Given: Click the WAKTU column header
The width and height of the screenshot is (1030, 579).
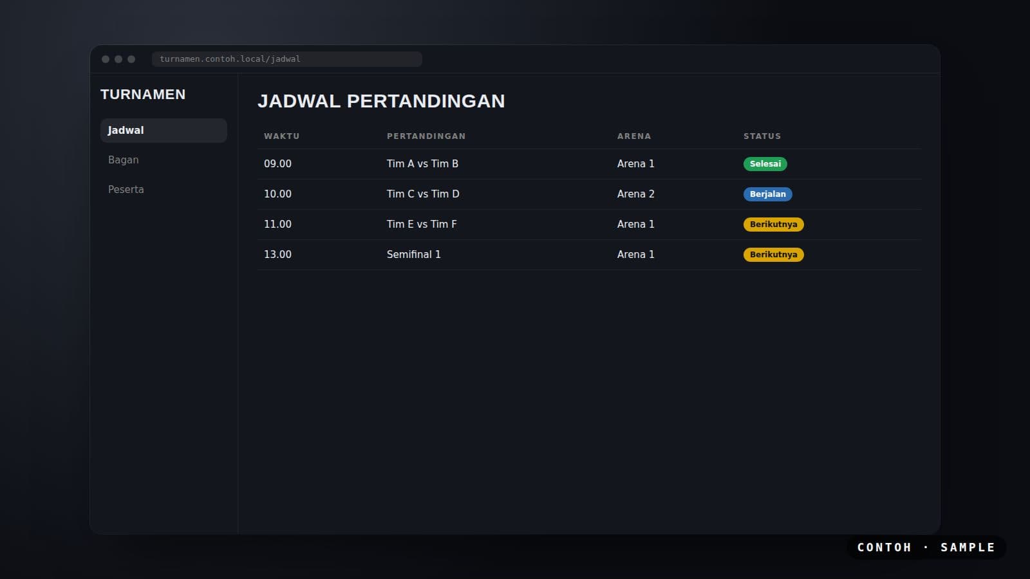Looking at the screenshot, I should 282,136.
